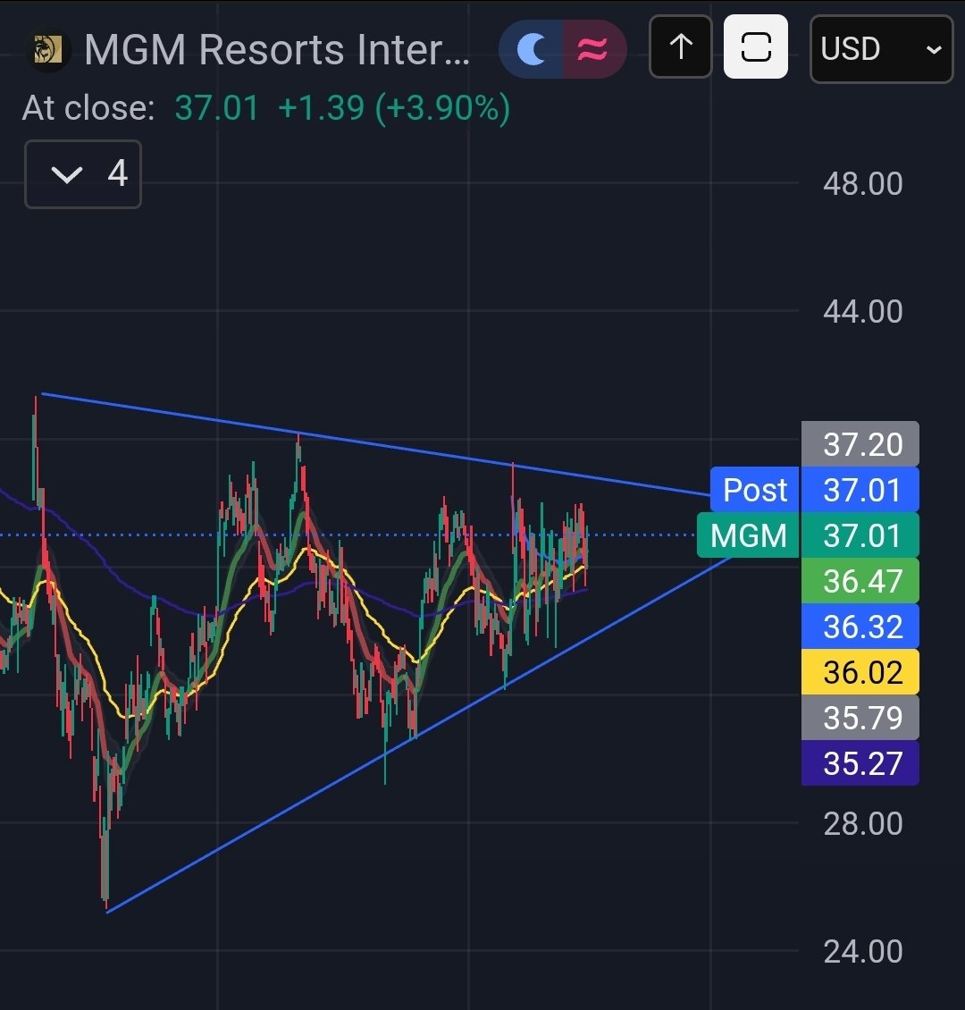The width and height of the screenshot is (965, 1010).
Task: Click the MGM Resorts logo icon
Action: click(48, 49)
